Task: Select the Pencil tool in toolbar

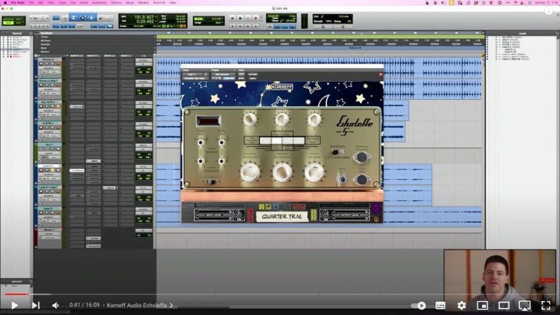Action: (x=109, y=18)
